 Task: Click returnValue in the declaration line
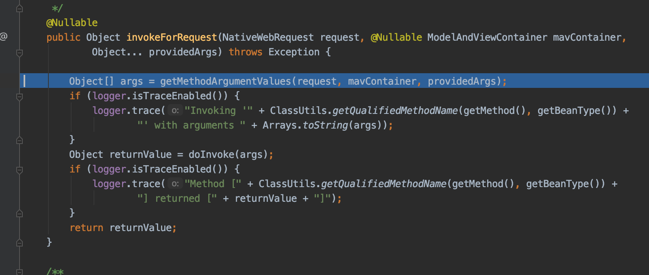point(141,155)
